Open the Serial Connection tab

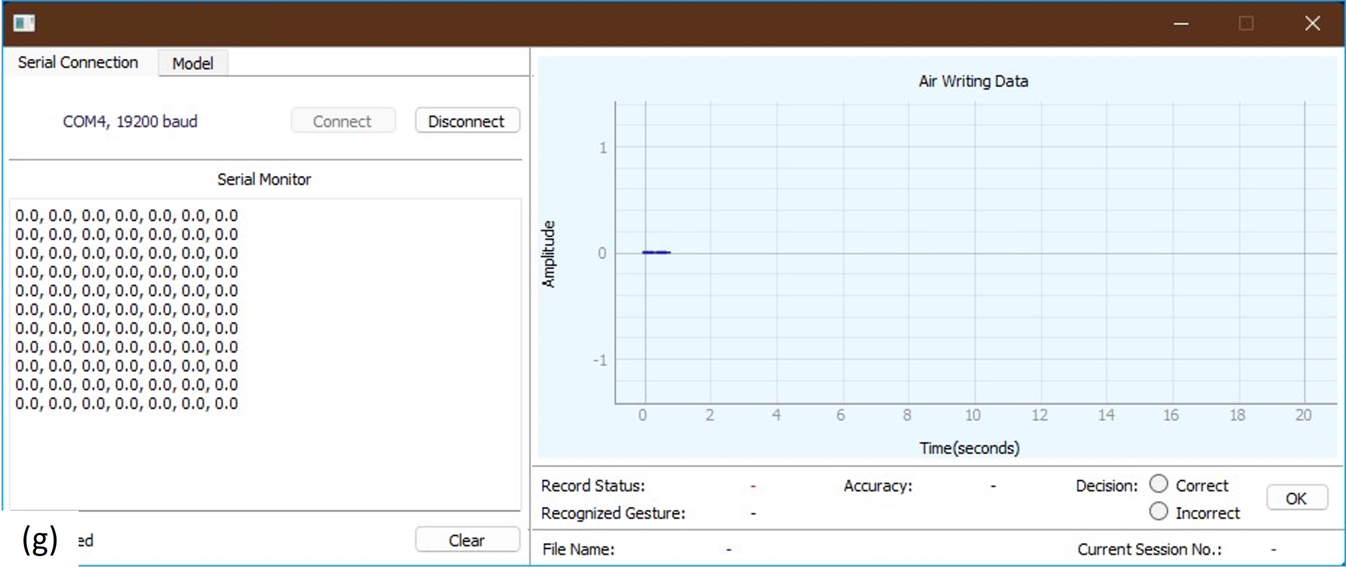(78, 63)
